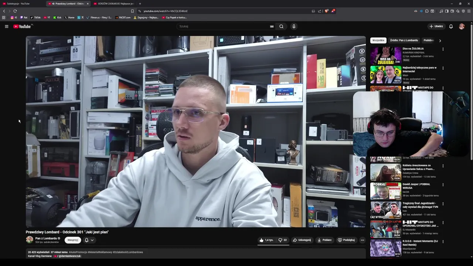Like the video with 1,4 tys. likes
The width and height of the screenshot is (473, 266).
tap(266, 240)
